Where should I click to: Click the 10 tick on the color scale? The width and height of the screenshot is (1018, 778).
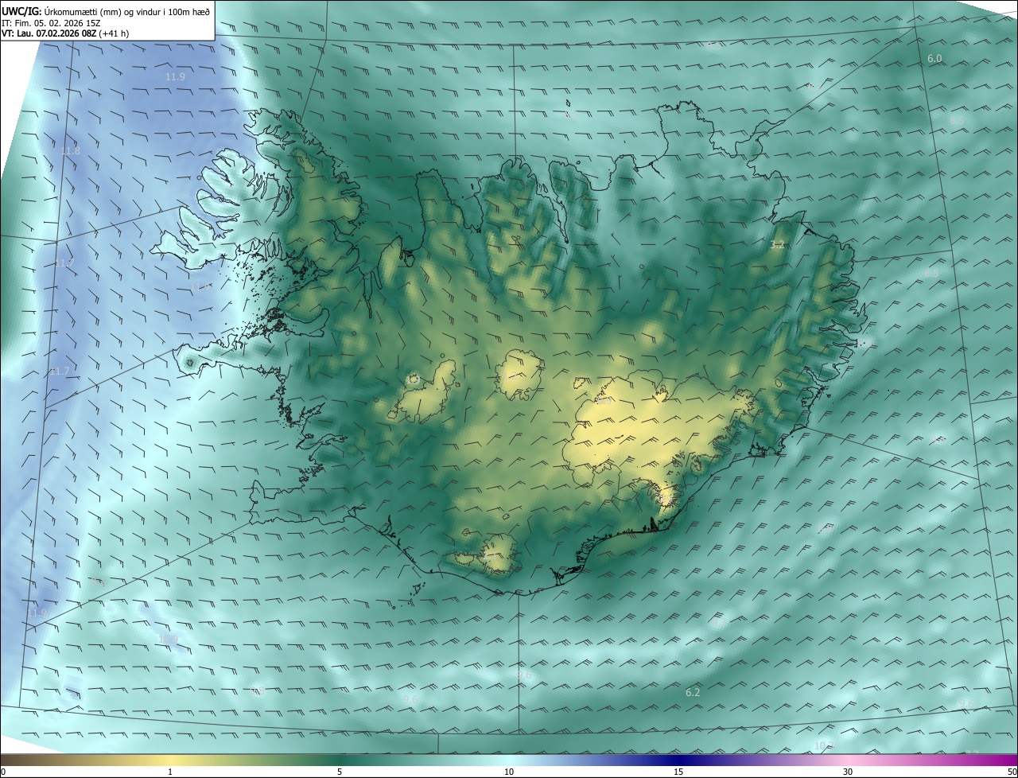(509, 772)
